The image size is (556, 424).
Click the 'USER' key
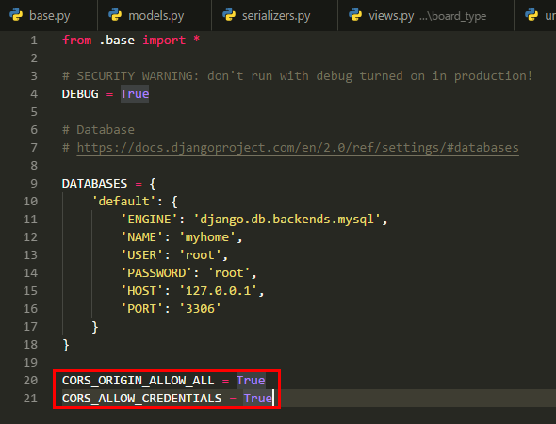[x=142, y=255]
